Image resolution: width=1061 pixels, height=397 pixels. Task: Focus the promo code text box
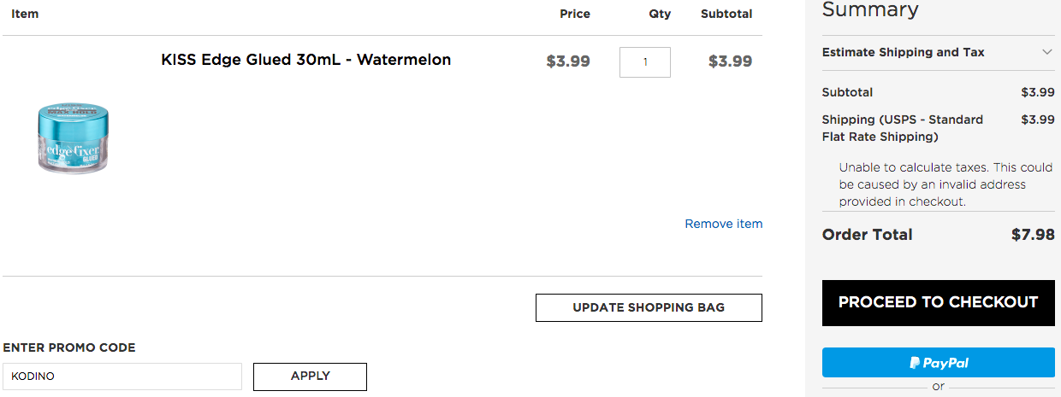click(x=122, y=377)
